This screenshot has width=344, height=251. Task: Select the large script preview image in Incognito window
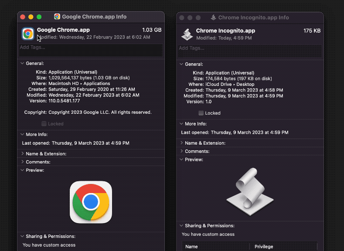[x=250, y=192]
